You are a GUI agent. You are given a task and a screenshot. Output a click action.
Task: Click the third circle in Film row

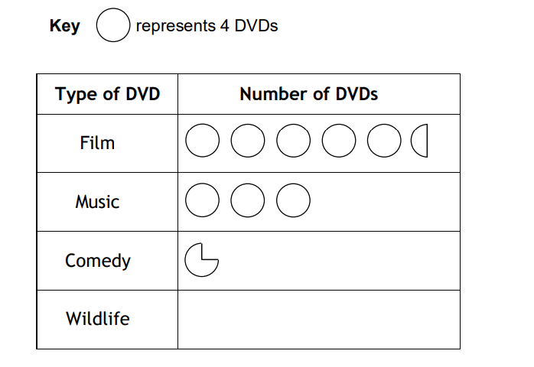[x=293, y=141]
